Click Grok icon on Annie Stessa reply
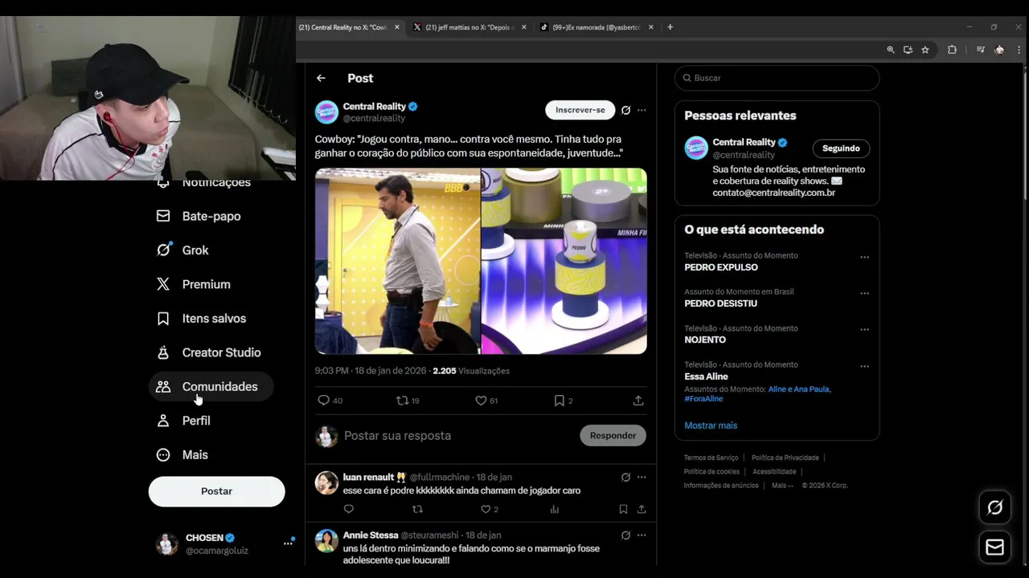1029x578 pixels. click(625, 535)
